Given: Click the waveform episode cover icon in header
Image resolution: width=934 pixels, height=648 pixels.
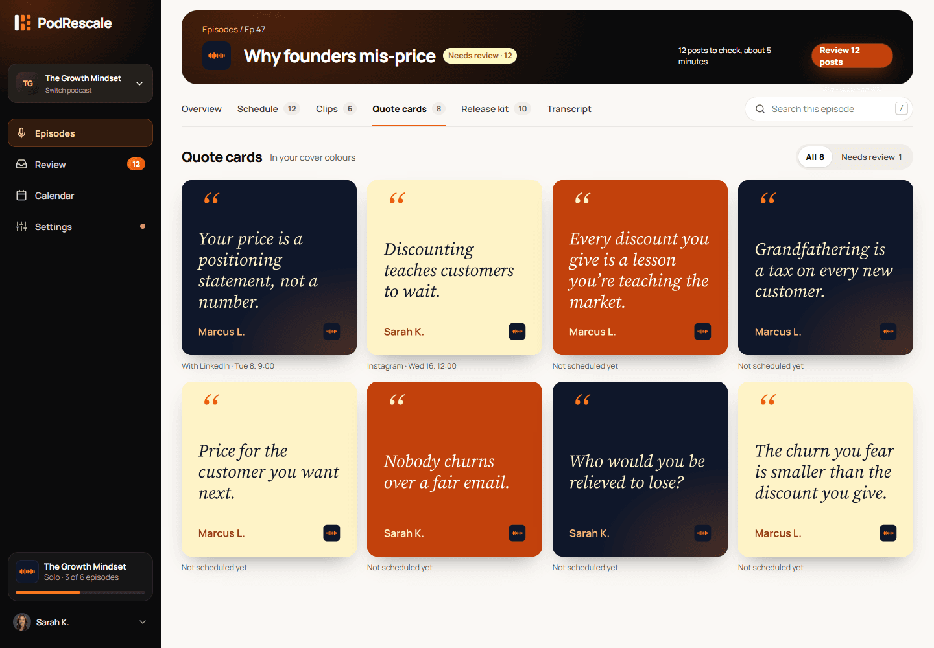Looking at the screenshot, I should tap(217, 56).
